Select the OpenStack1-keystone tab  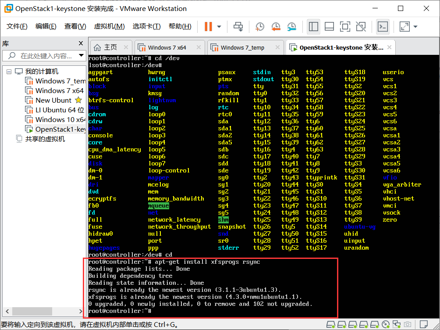point(341,47)
